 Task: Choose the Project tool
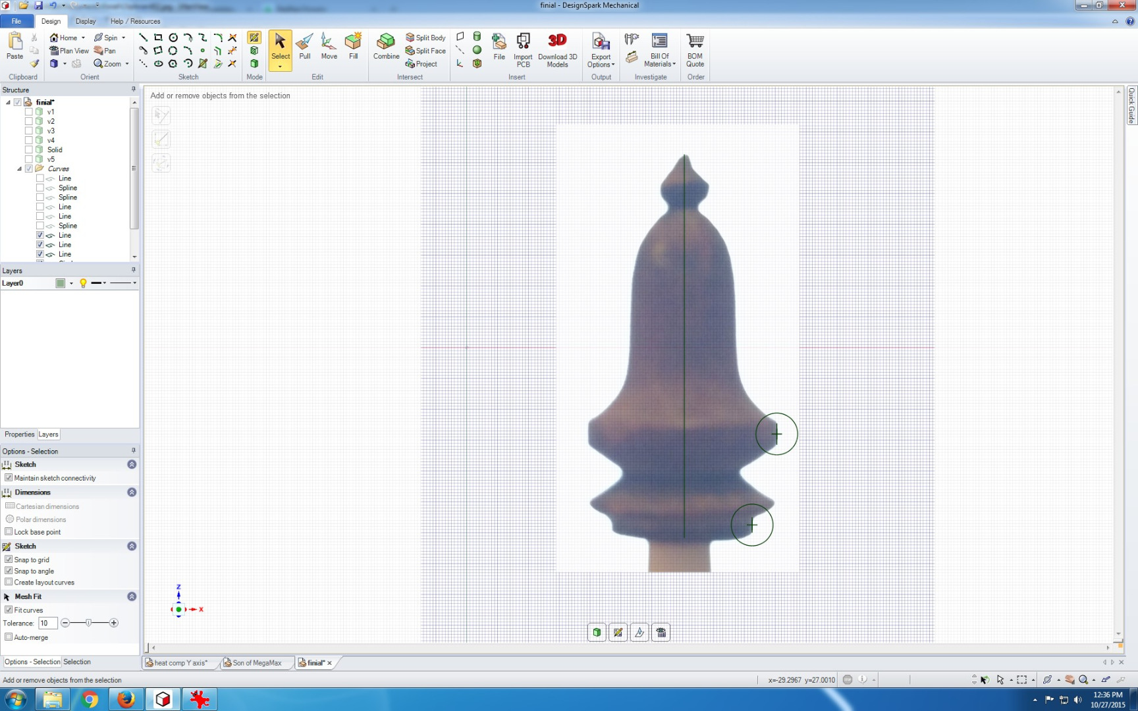(421, 64)
